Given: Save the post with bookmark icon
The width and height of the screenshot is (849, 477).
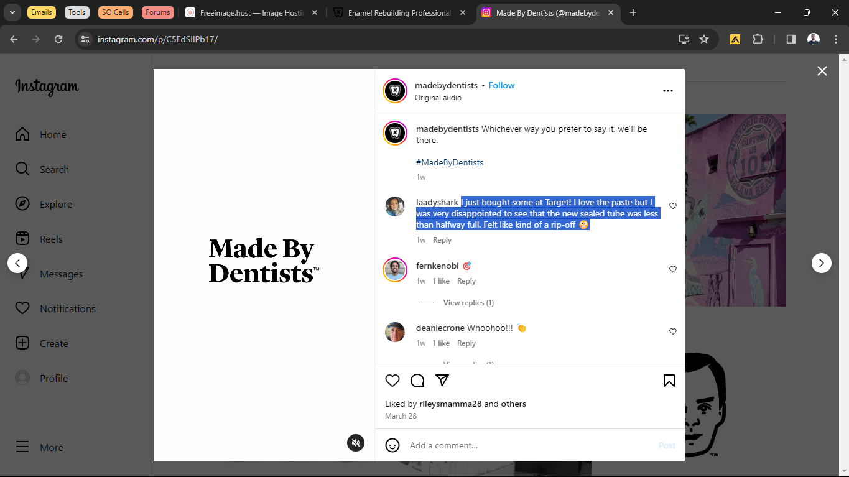Looking at the screenshot, I should point(669,381).
